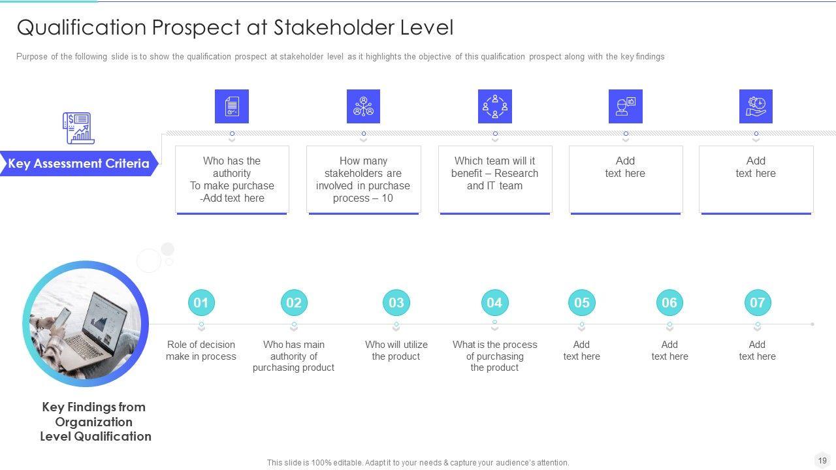Click the laptop photo thumbnail
This screenshot has width=836, height=470.
pos(86,324)
